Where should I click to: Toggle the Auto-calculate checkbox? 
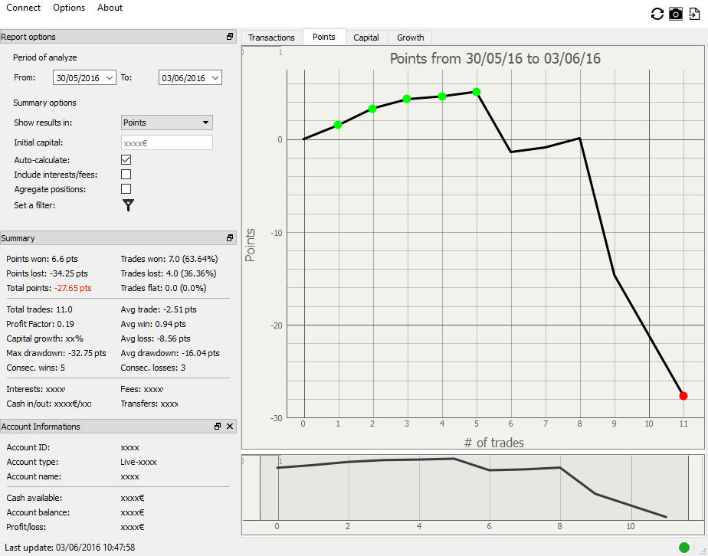pyautogui.click(x=126, y=160)
